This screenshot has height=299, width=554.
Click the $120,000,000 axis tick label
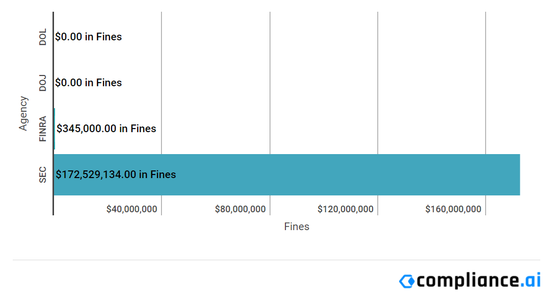pos(346,209)
